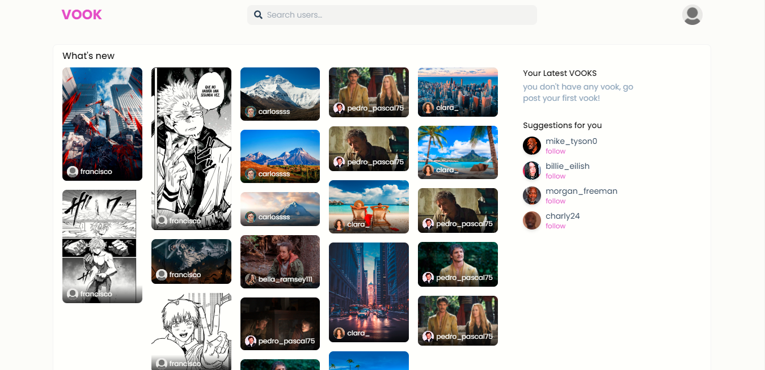The width and height of the screenshot is (765, 370).
Task: Click the search magnifier icon
Action: click(258, 15)
